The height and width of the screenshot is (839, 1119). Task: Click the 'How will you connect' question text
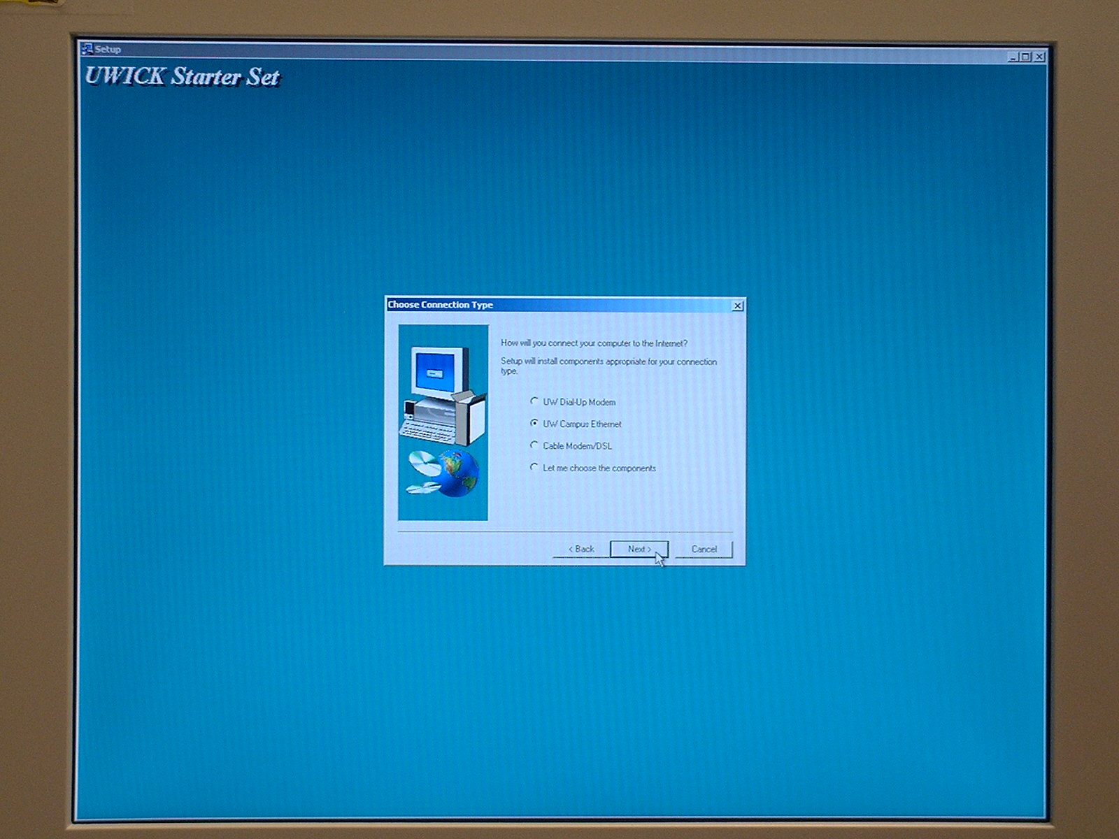[x=594, y=343]
